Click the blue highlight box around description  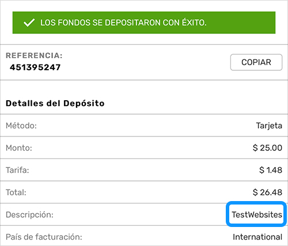click(256, 214)
